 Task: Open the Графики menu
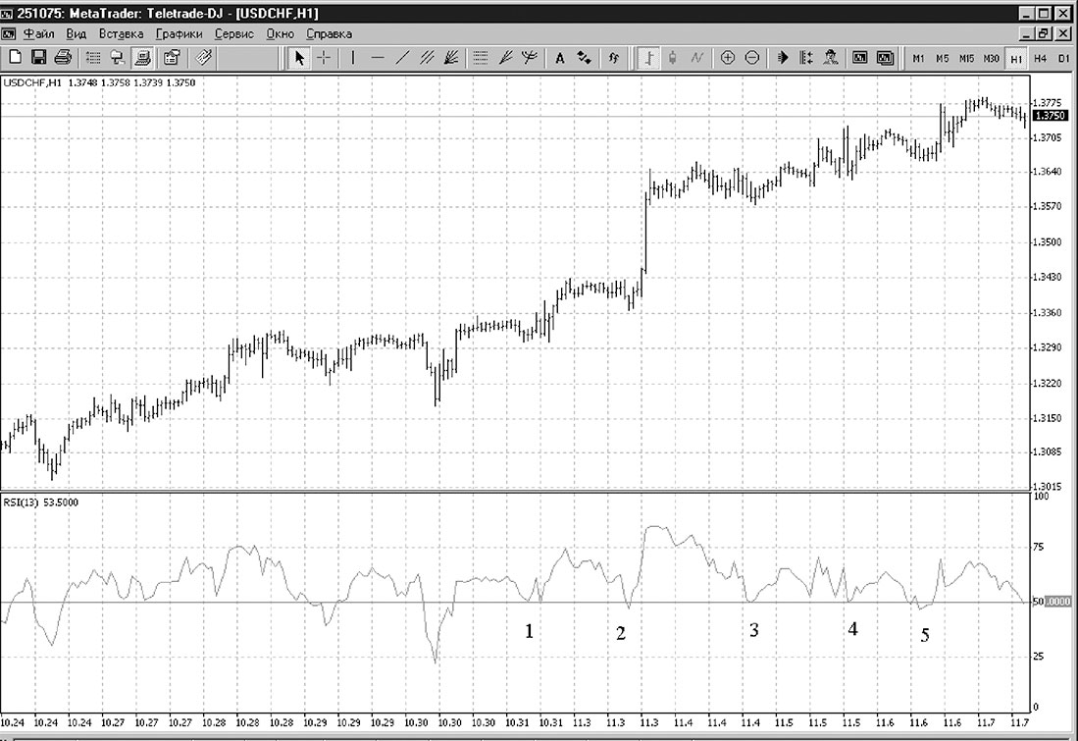point(179,33)
